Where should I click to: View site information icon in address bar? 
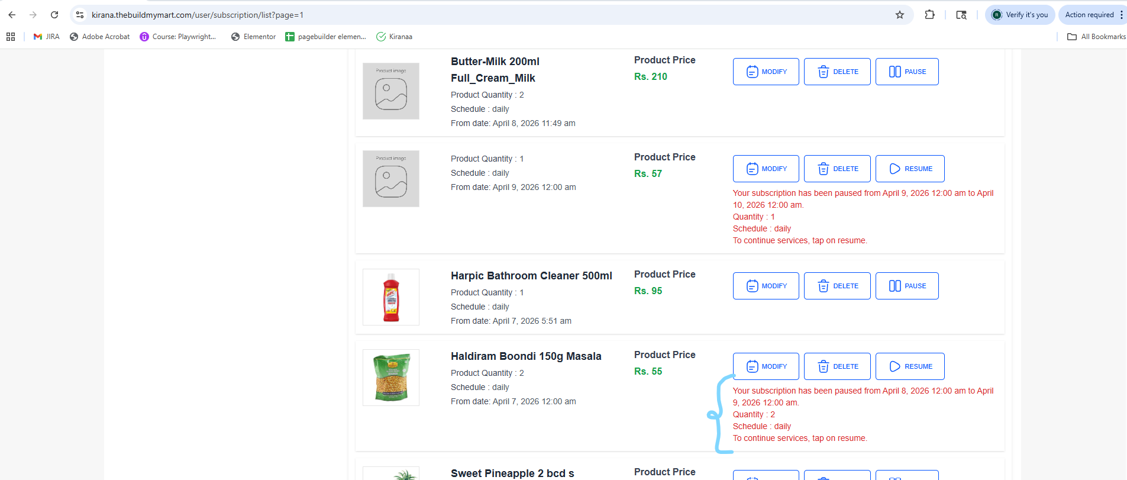click(x=80, y=15)
